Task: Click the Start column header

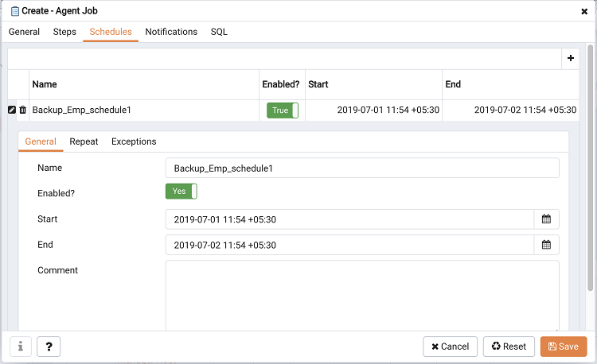Action: click(x=373, y=84)
